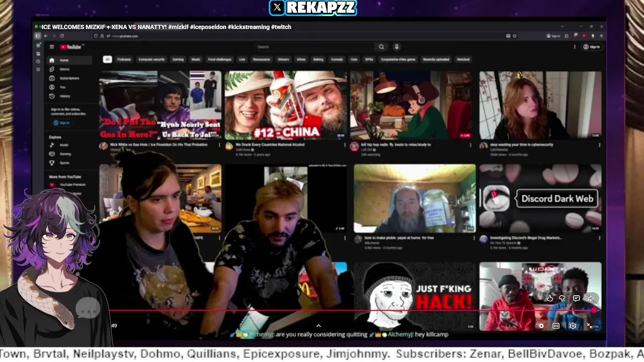Image resolution: width=644 pixels, height=362 pixels.
Task: Like the video with thumbs-up icon
Action: pyautogui.click(x=550, y=298)
